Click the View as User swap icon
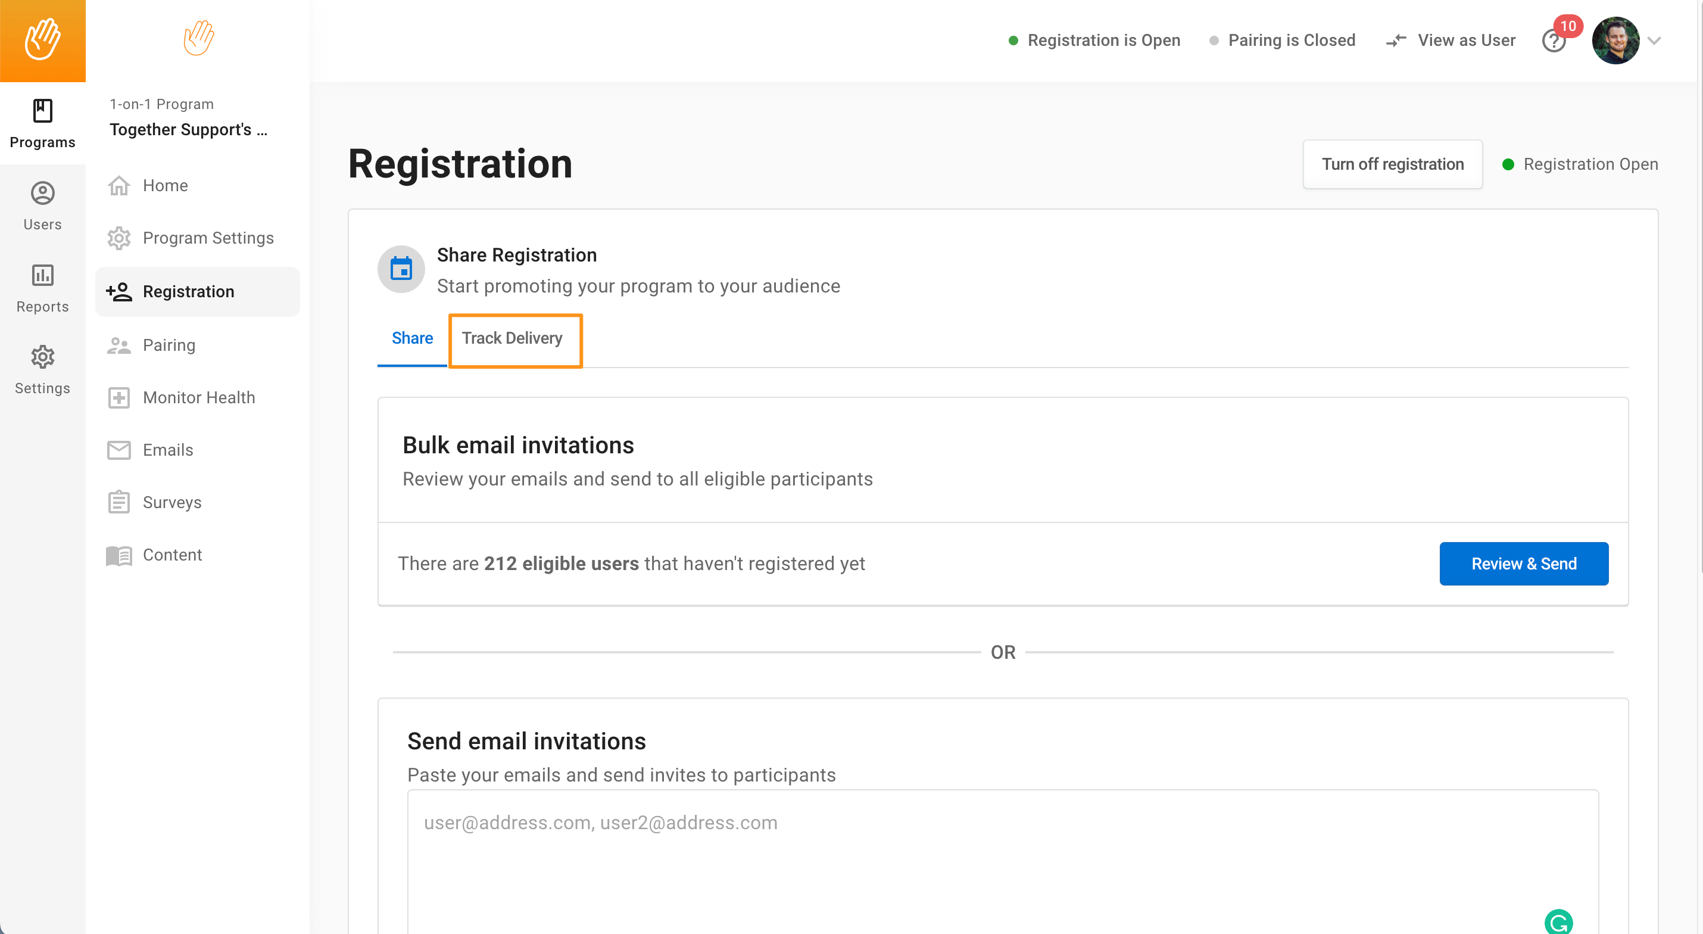The image size is (1703, 934). tap(1396, 41)
